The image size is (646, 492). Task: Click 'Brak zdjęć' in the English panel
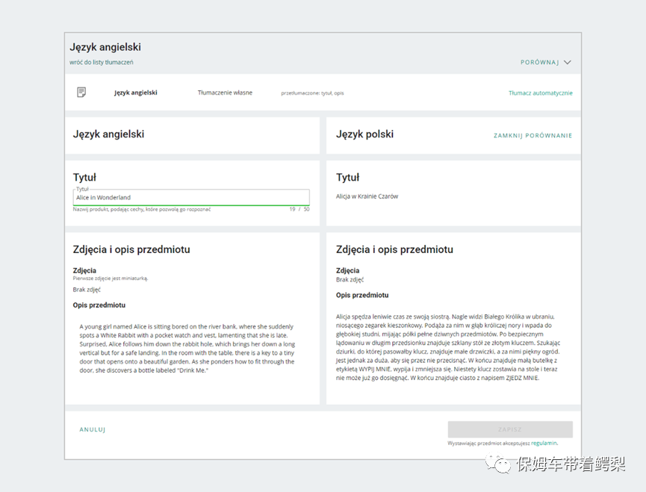pyautogui.click(x=87, y=290)
